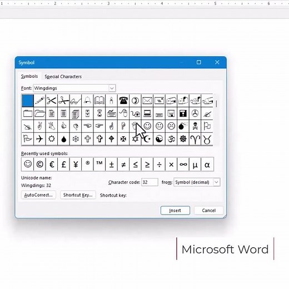Image resolution: width=289 pixels, height=289 pixels.
Task: Select the laptop computer symbol
Action: [147, 113]
